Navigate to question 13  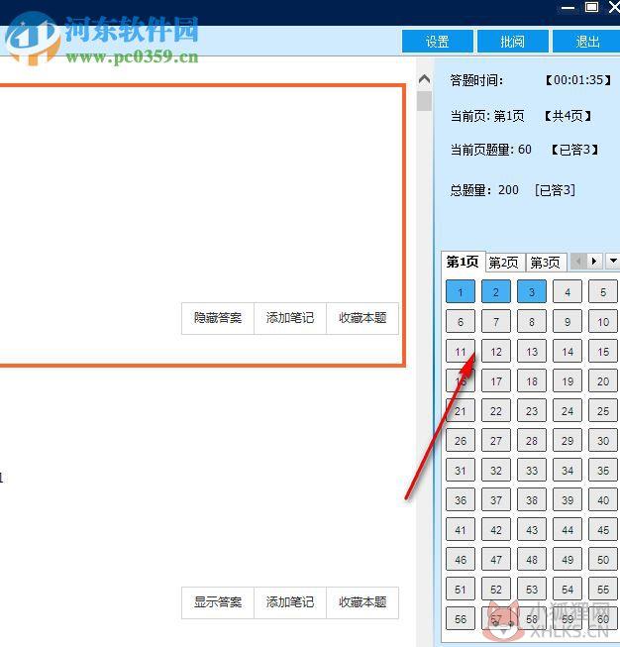click(x=532, y=352)
